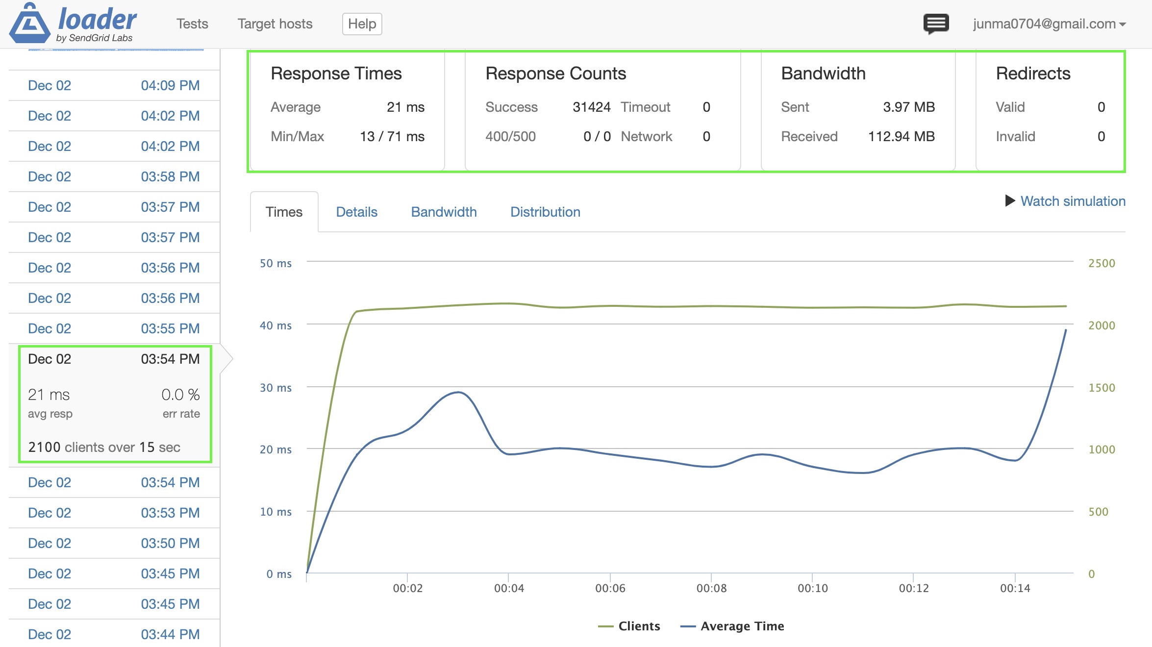Image resolution: width=1152 pixels, height=647 pixels.
Task: Open the Target hosts page
Action: pyautogui.click(x=275, y=24)
